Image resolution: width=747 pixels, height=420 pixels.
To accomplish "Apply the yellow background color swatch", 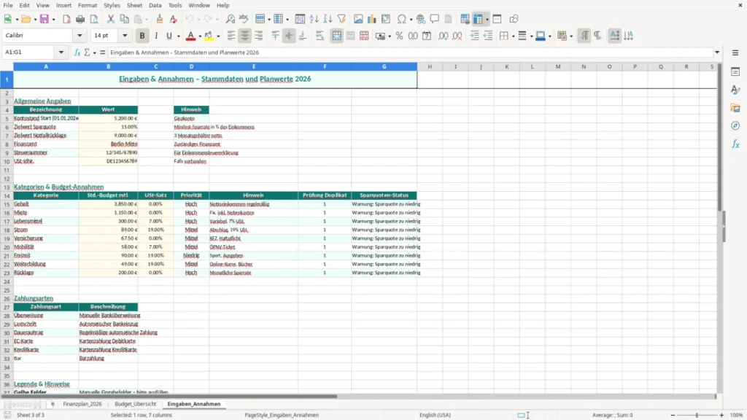I will click(209, 36).
